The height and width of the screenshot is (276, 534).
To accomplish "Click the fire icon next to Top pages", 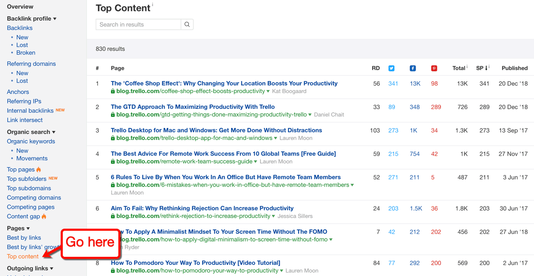I will (x=40, y=169).
